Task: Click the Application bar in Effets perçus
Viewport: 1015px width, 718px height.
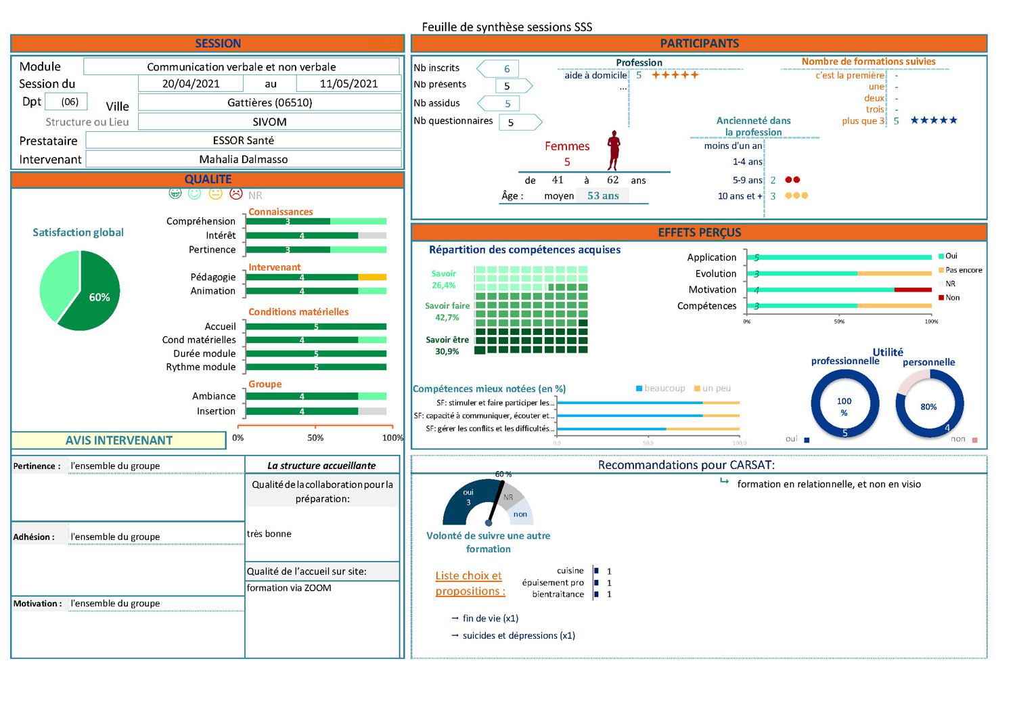Action: pos(839,257)
